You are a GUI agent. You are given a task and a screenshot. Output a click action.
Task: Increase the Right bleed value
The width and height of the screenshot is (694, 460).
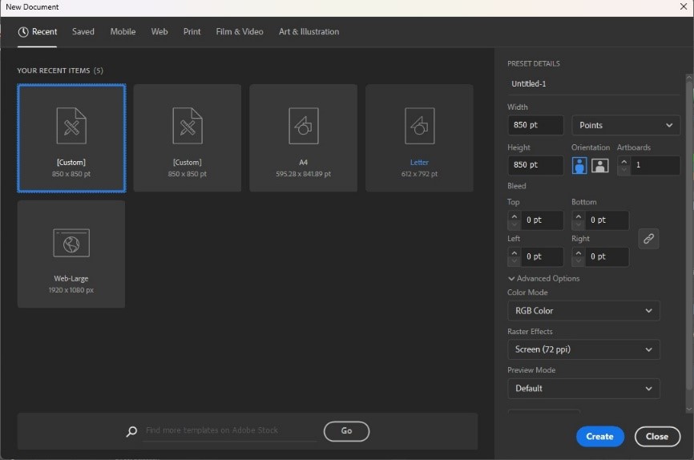coord(578,253)
